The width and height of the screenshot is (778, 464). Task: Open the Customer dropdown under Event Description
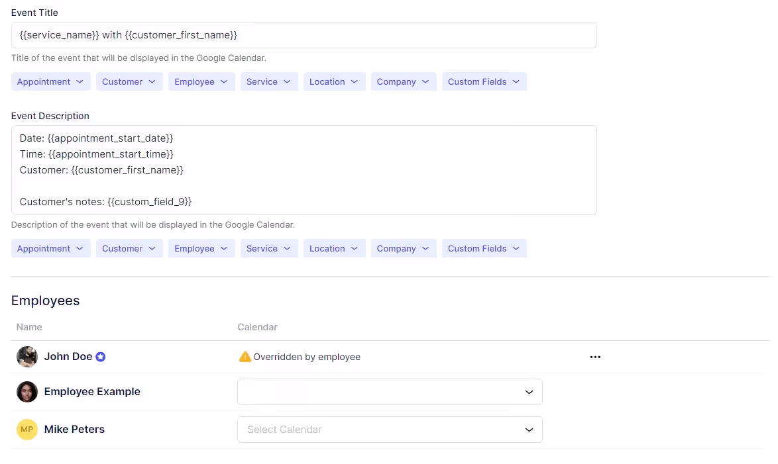click(129, 248)
